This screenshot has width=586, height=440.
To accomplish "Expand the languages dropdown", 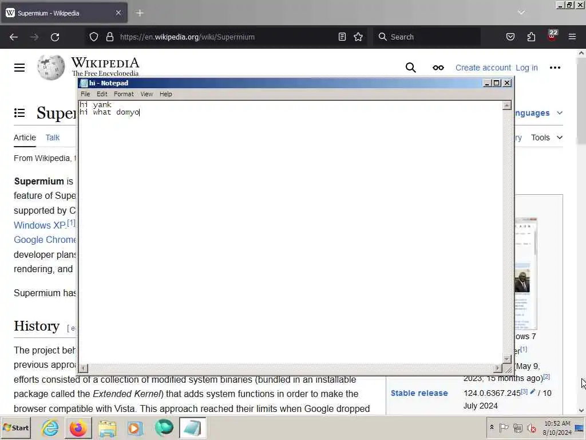I will coord(560,113).
